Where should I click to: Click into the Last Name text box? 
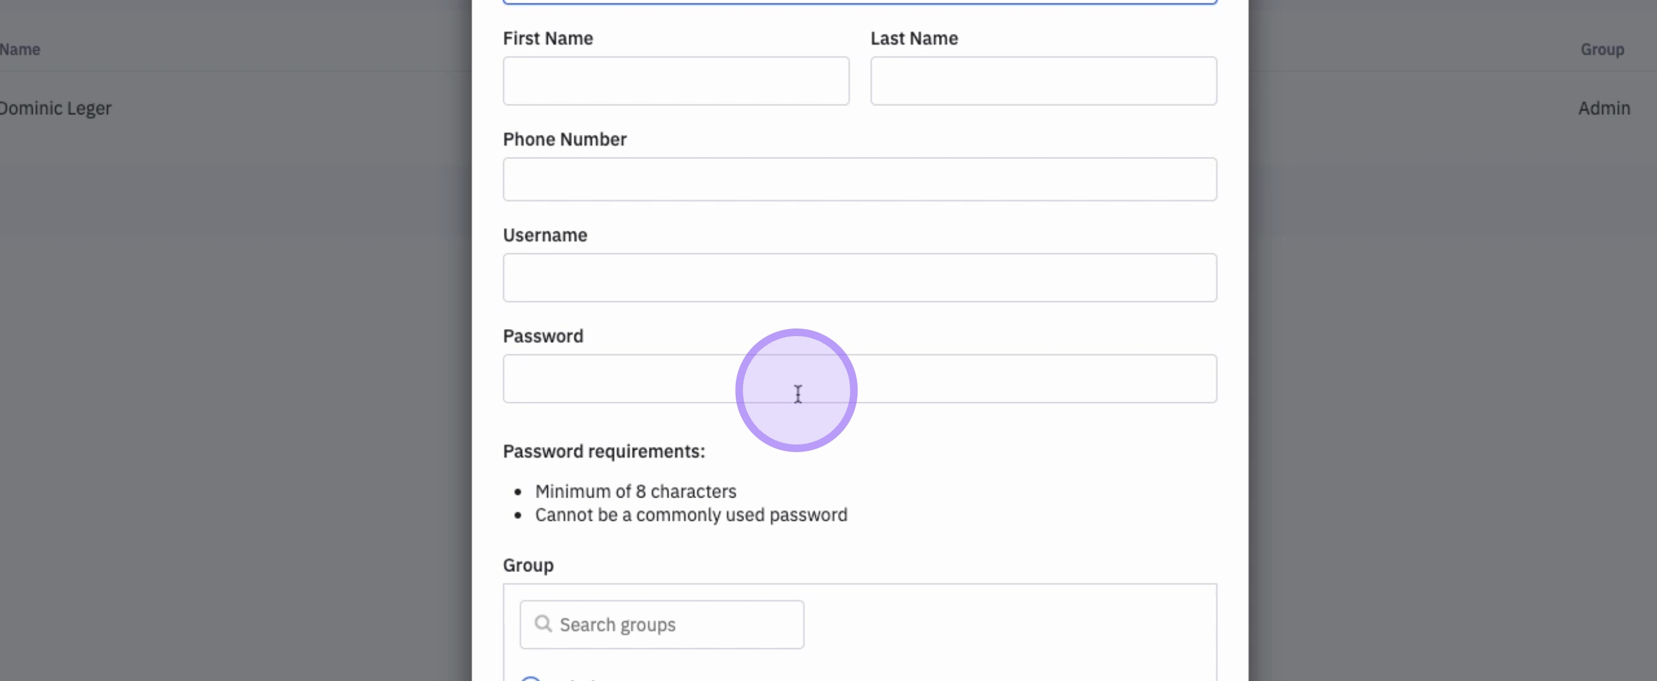(x=1043, y=81)
